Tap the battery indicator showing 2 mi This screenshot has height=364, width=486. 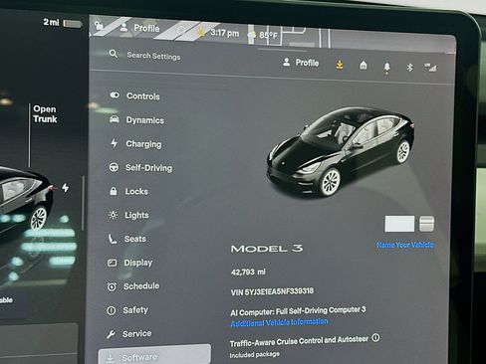(63, 23)
